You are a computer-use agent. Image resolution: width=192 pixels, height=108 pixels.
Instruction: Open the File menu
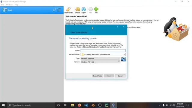point(2,5)
